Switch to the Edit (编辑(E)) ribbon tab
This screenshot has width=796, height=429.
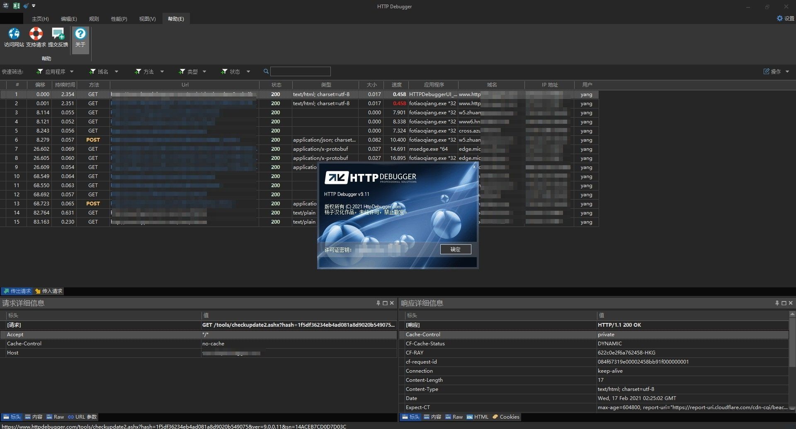click(69, 19)
